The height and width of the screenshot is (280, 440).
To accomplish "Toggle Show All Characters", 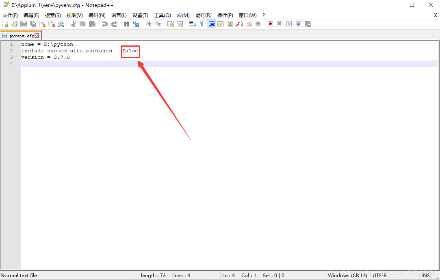I will (x=201, y=24).
